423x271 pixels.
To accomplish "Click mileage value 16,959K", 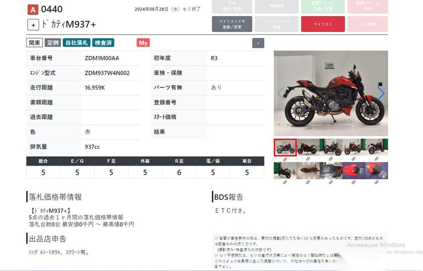I will pyautogui.click(x=95, y=88).
